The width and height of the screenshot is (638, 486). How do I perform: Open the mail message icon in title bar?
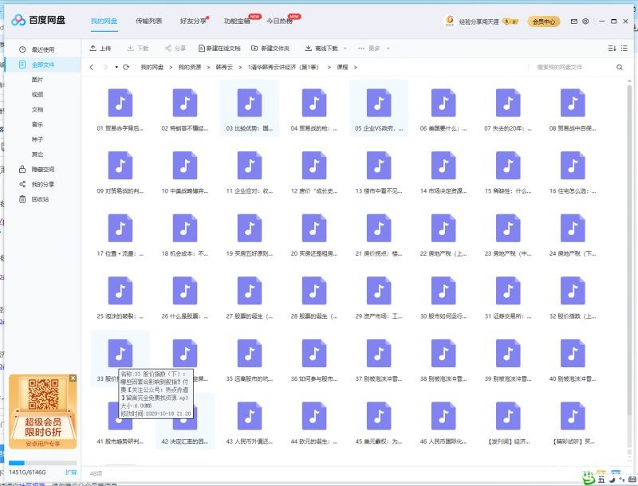573,22
